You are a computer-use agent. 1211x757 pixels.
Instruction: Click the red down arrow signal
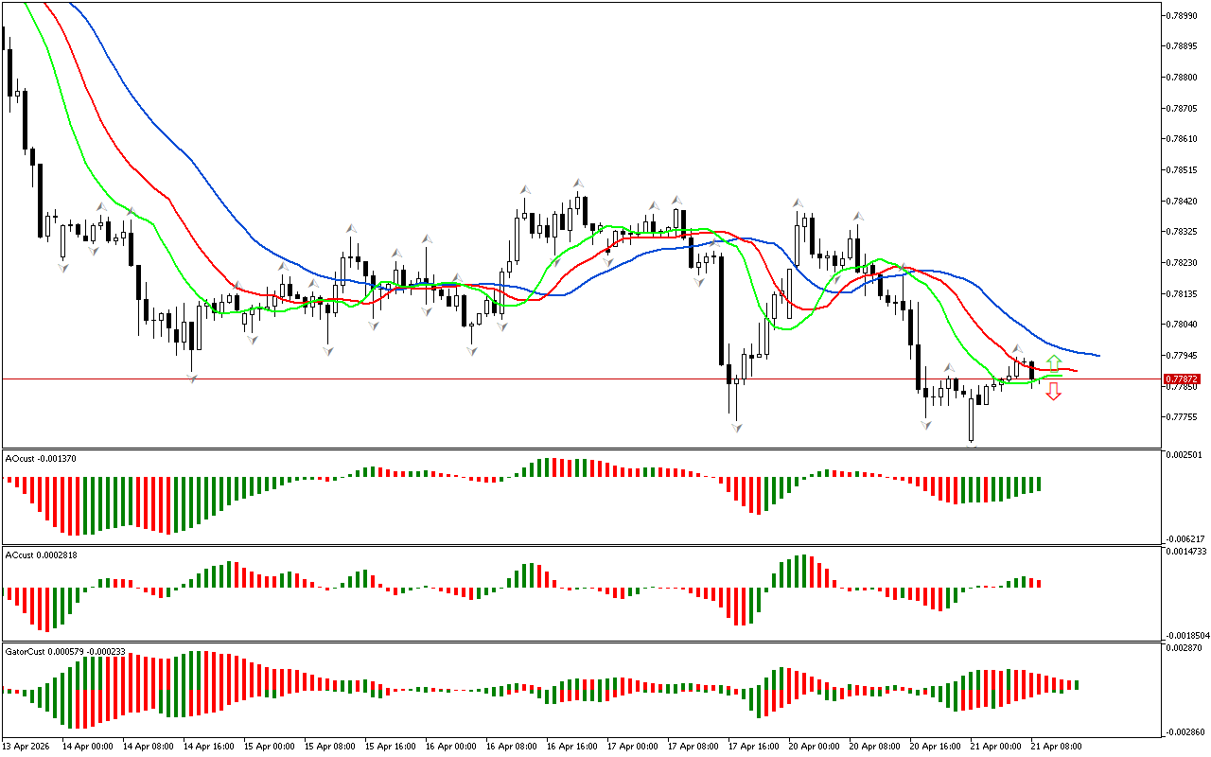click(x=1053, y=392)
